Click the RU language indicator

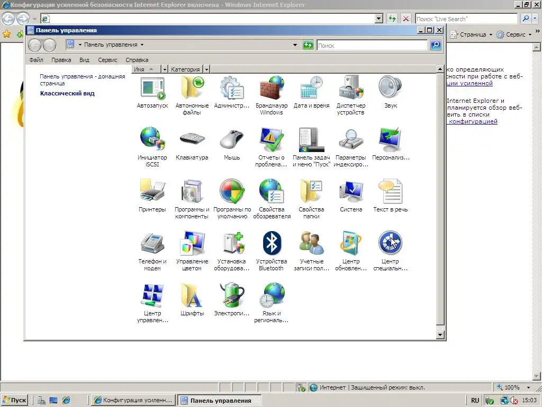click(475, 401)
